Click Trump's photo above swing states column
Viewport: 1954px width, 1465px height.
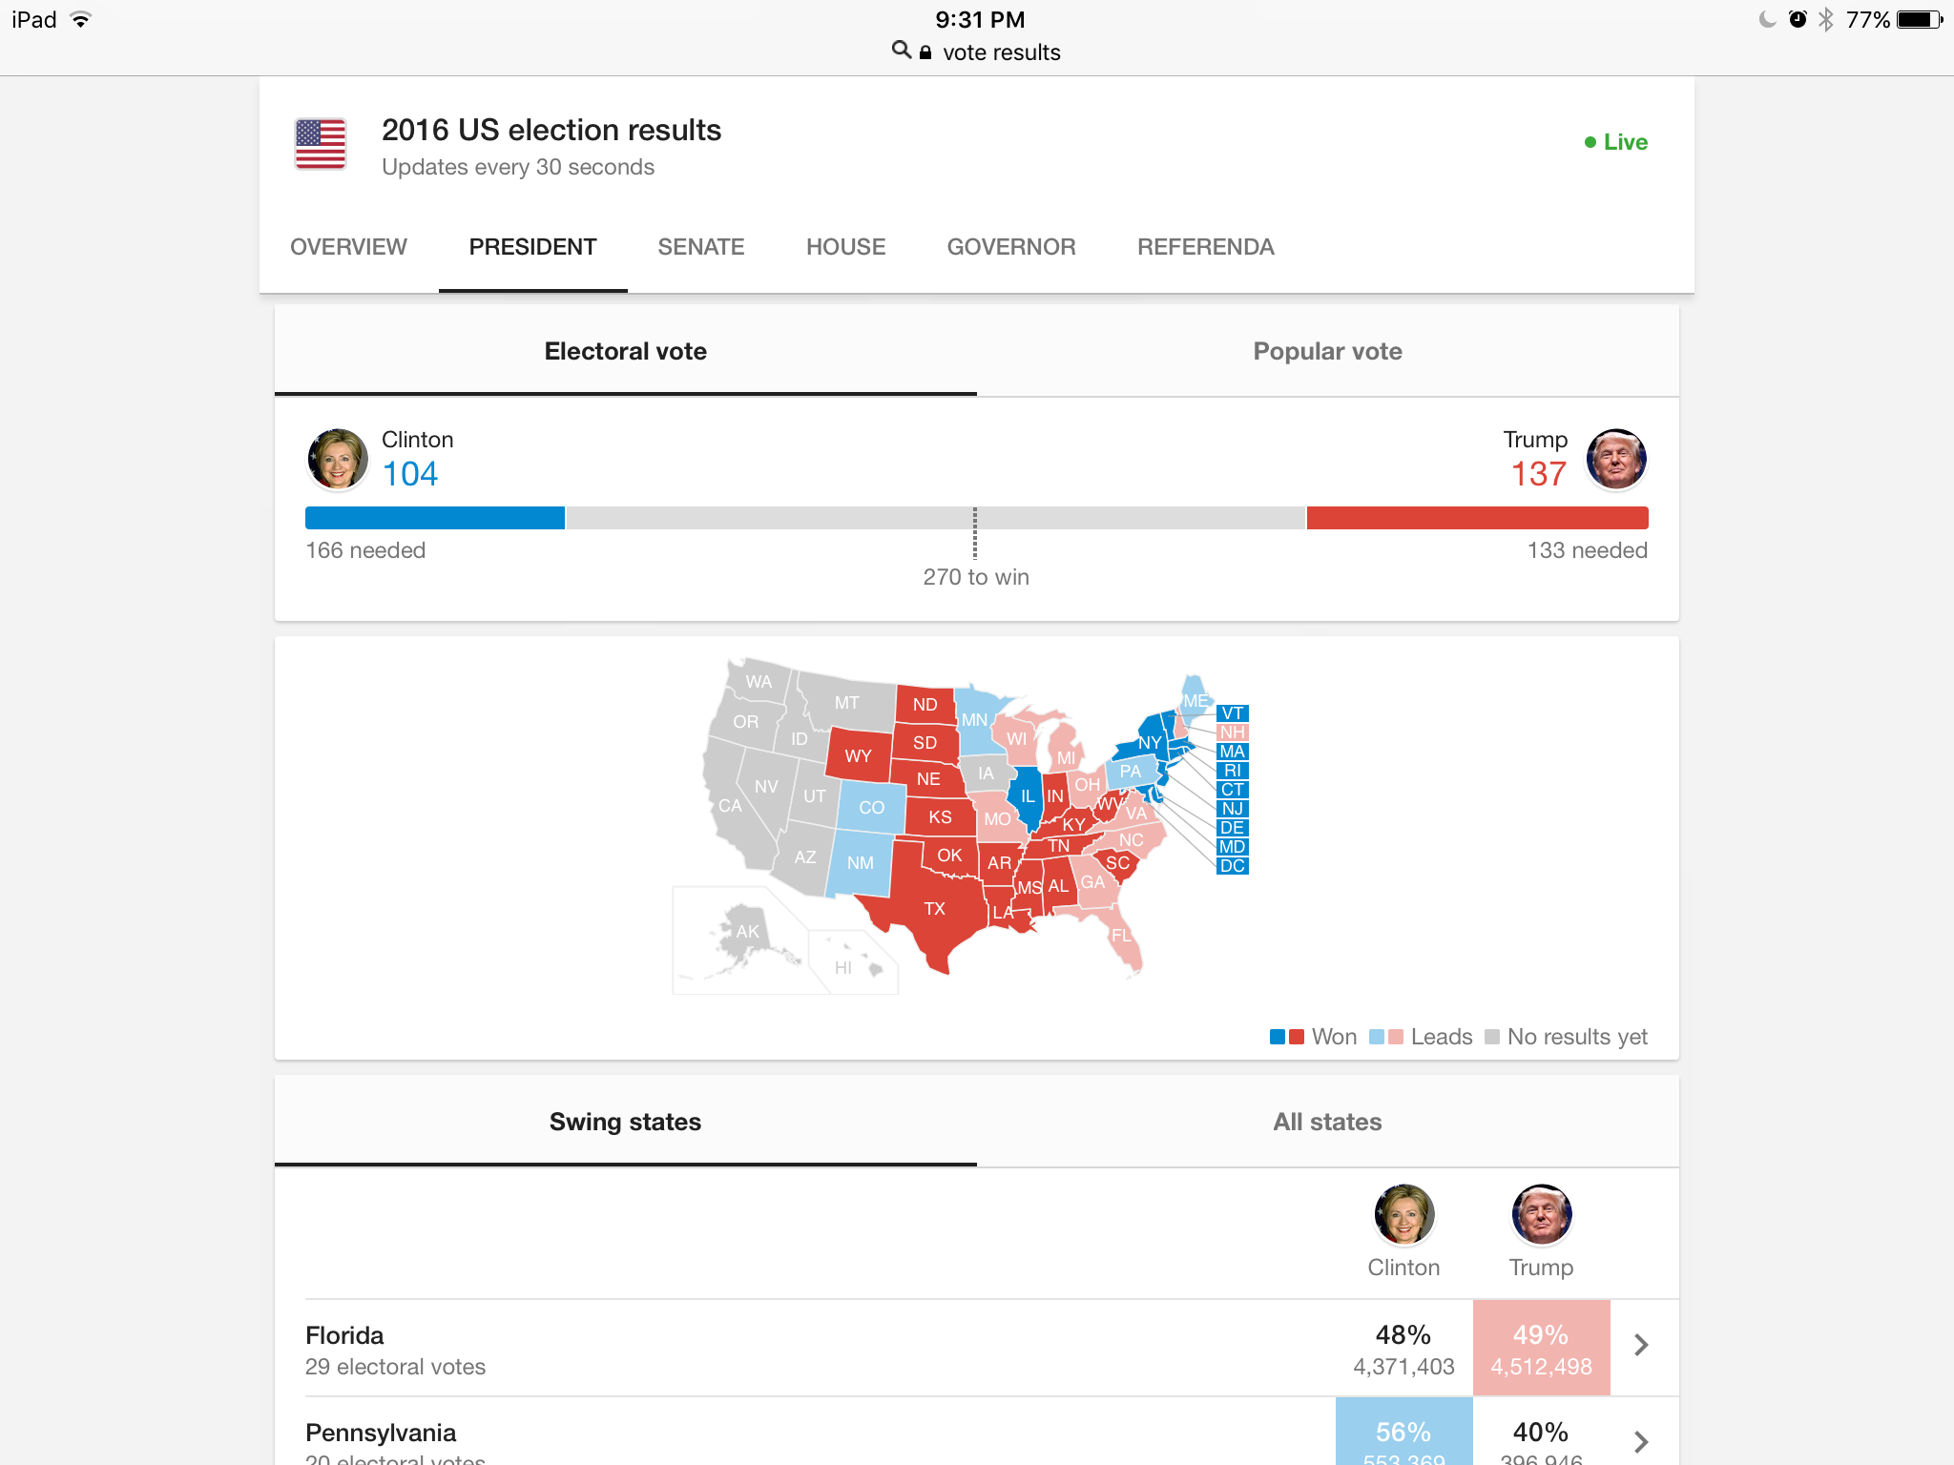tap(1541, 1214)
